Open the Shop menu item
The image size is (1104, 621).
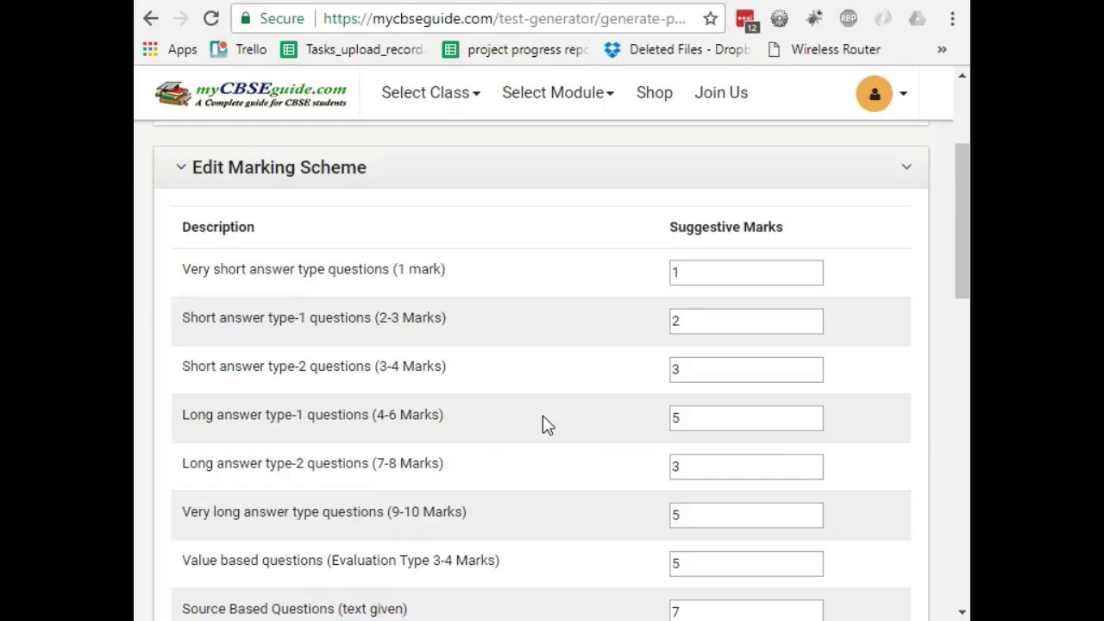tap(654, 92)
